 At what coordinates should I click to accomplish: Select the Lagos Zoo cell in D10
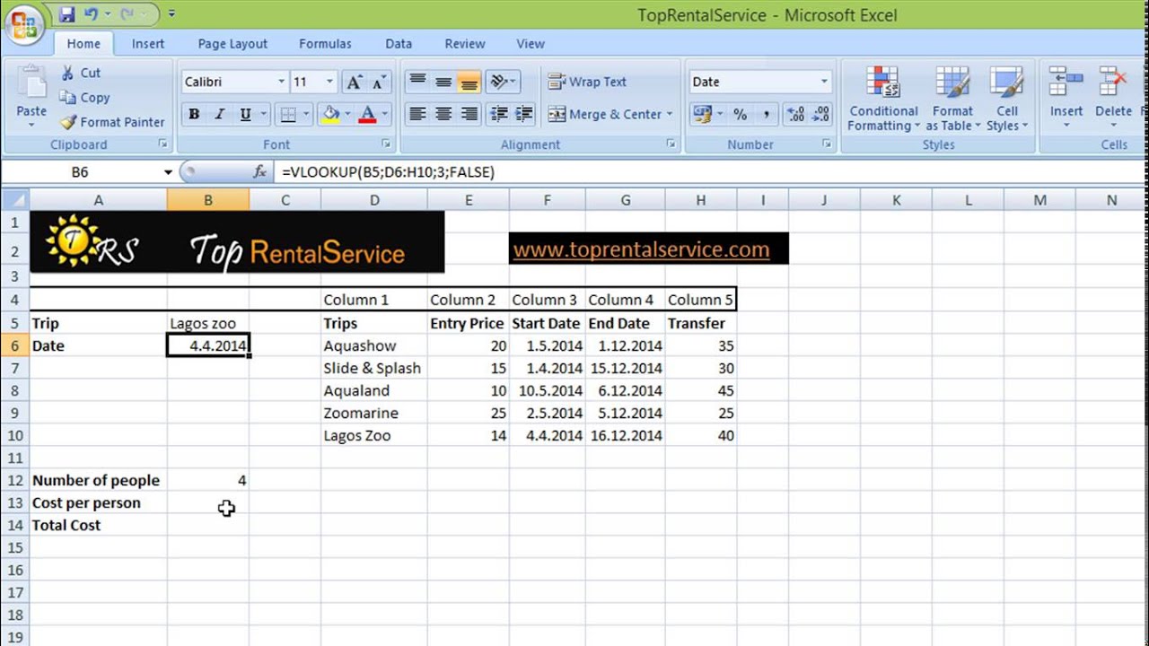tap(373, 435)
